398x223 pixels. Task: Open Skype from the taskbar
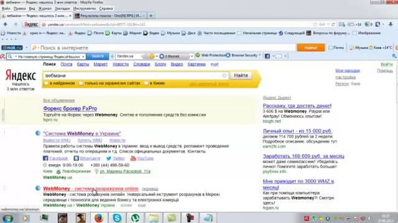pyautogui.click(x=117, y=218)
